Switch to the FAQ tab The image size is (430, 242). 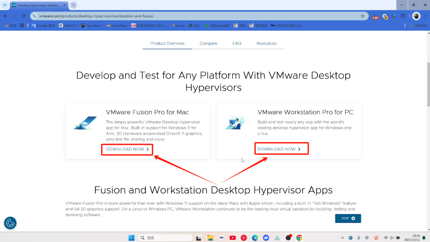(237, 43)
